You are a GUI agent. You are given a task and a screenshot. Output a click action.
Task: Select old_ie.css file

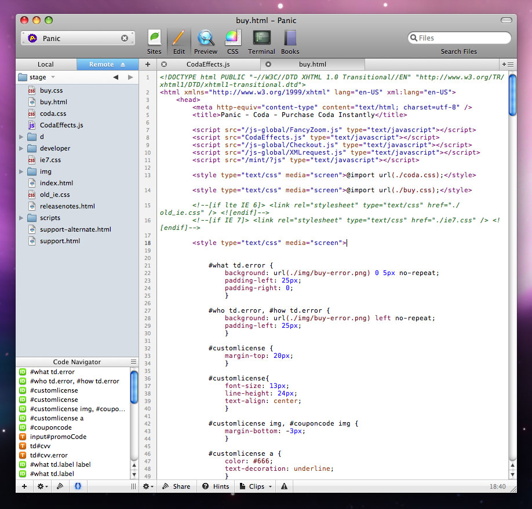(77, 195)
